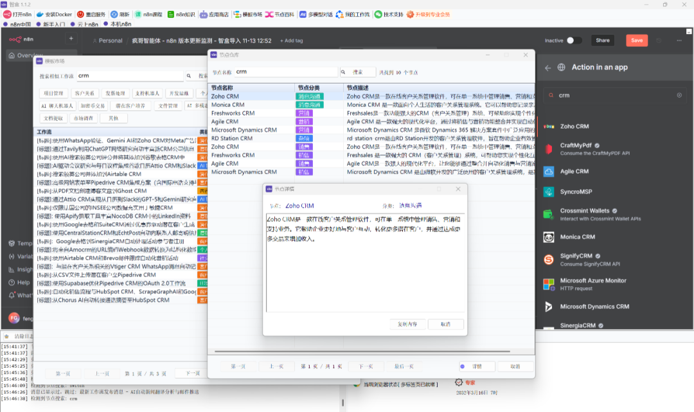Click the search magnifier icon in node library

click(343, 72)
